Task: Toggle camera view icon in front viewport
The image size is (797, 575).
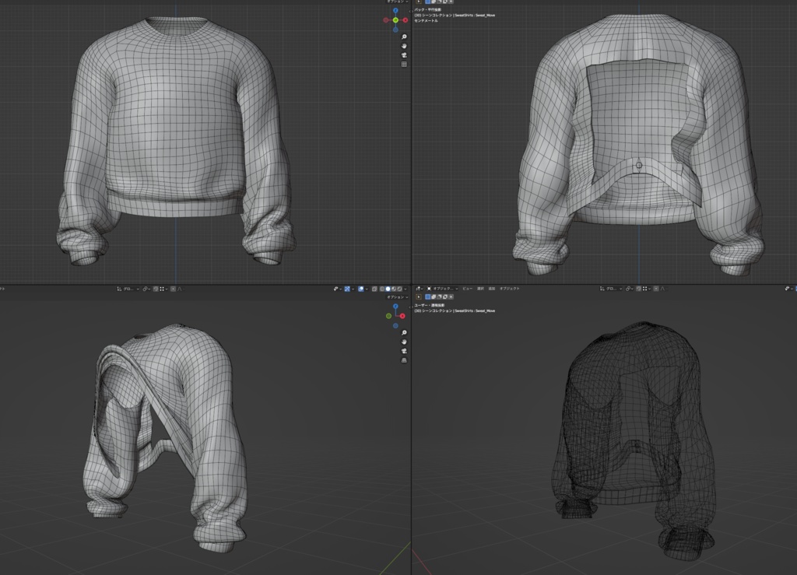Action: (x=404, y=55)
